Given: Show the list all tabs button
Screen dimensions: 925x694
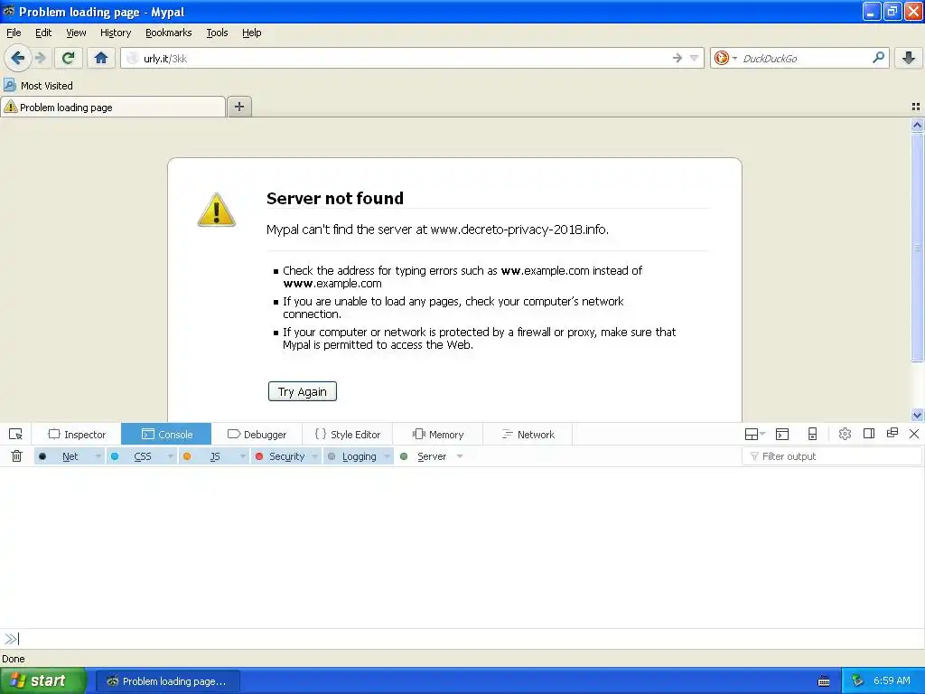Looking at the screenshot, I should tap(916, 107).
